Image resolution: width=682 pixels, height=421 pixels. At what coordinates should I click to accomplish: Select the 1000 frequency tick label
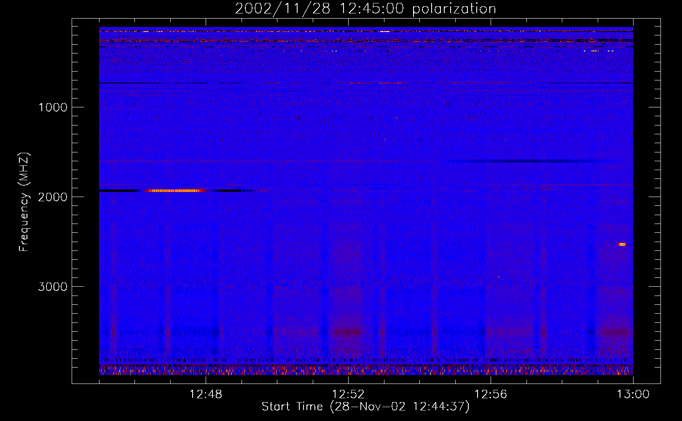coord(53,107)
